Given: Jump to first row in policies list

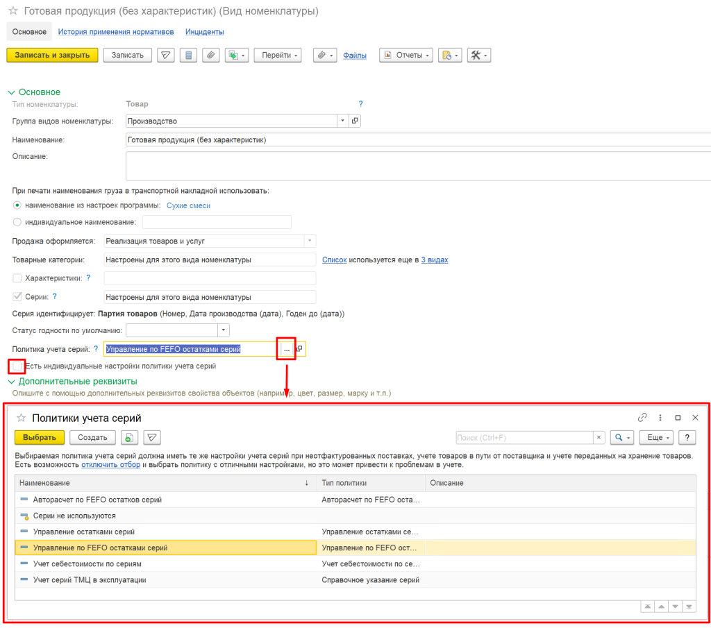Looking at the screenshot, I should point(648,606).
